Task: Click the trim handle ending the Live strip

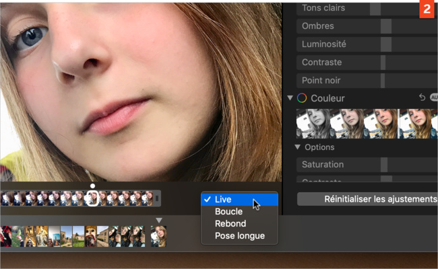Action: tap(157, 198)
